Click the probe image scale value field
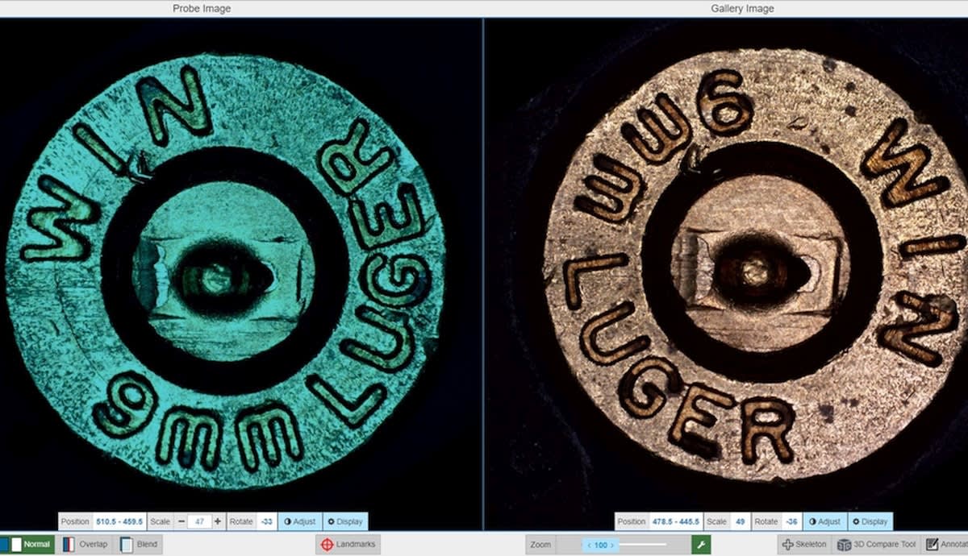This screenshot has width=968, height=556. click(199, 521)
